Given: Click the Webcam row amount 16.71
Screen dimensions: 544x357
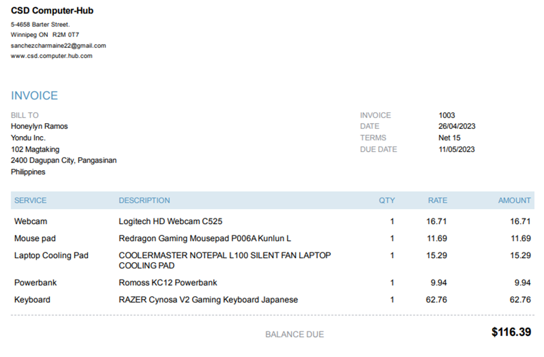Looking at the screenshot, I should (521, 221).
